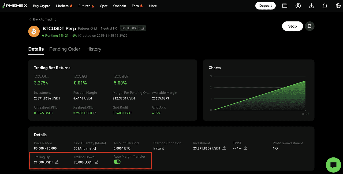Open the More dropdown menu

pos(153,6)
